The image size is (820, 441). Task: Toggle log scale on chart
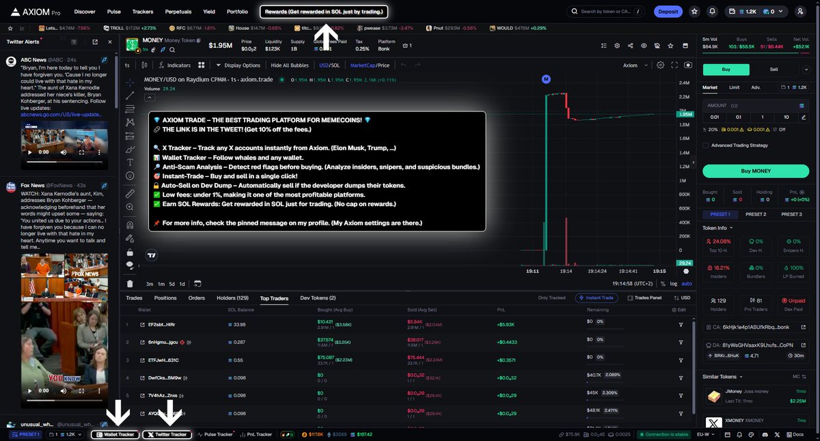click(x=673, y=283)
